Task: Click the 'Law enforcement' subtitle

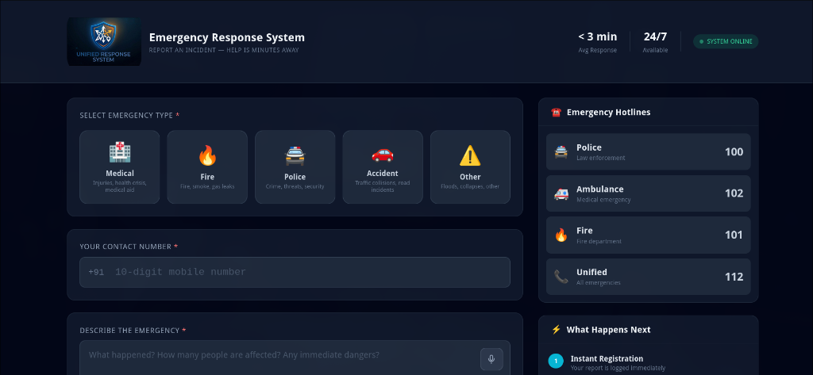Action: pyautogui.click(x=601, y=158)
